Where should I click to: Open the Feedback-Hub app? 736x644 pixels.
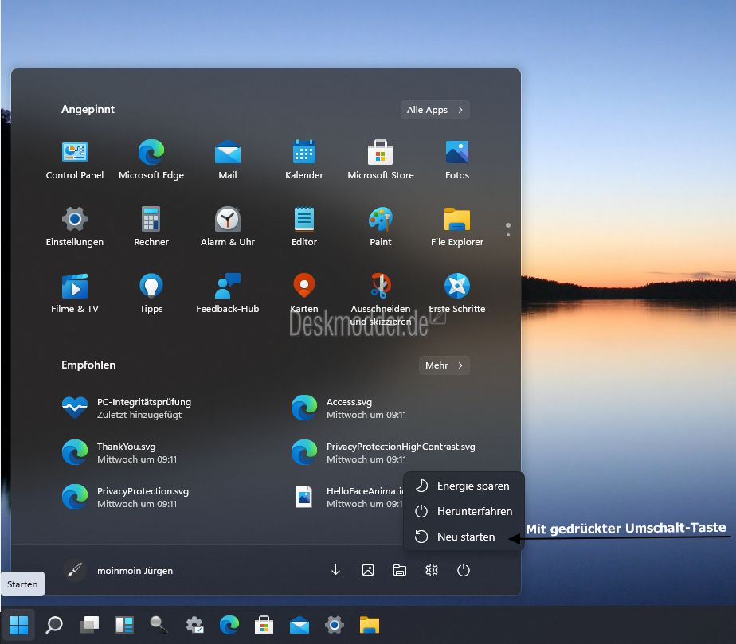click(228, 293)
